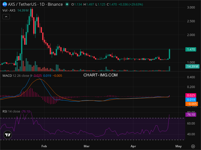Click the purple 76.10 RSI value tag
The height and width of the screenshot is (150, 201).
191,115
